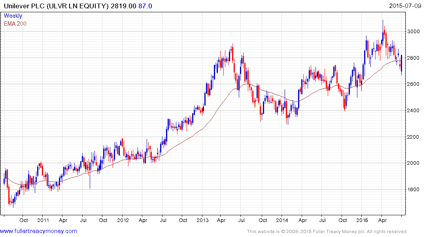Click the Unilever PLC chart title
Viewport: 425px width, 237px height.
56,6
